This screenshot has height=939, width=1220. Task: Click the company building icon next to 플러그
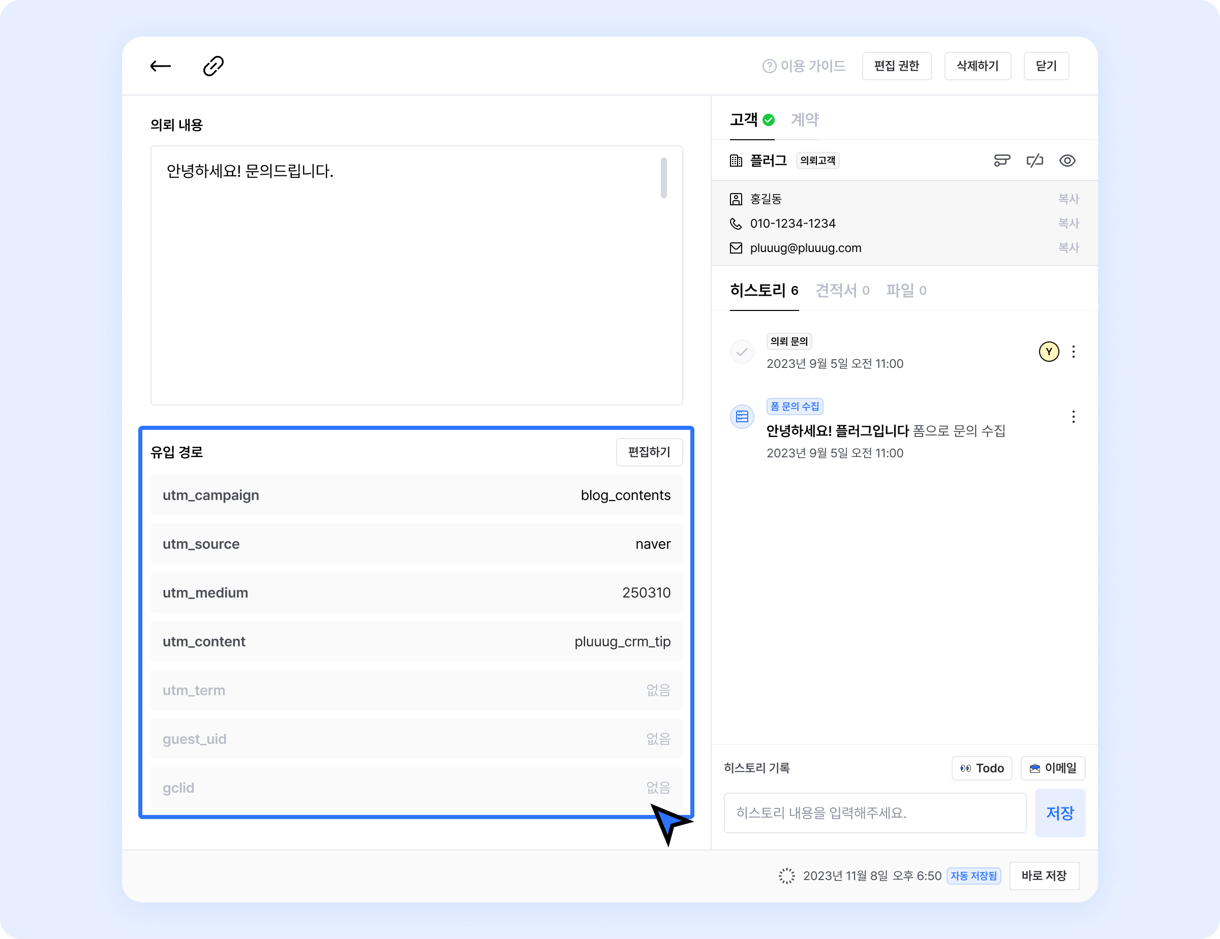click(x=736, y=161)
